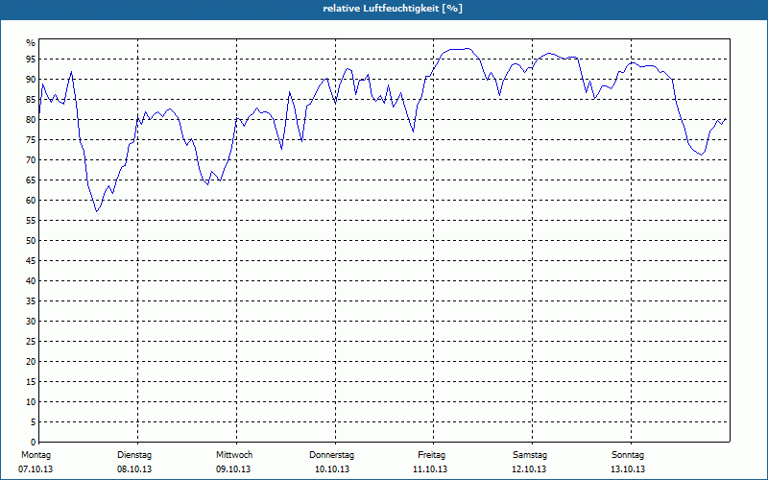Select the '10.10.13' date label
Image resolution: width=768 pixels, height=480 pixels.
click(332, 469)
